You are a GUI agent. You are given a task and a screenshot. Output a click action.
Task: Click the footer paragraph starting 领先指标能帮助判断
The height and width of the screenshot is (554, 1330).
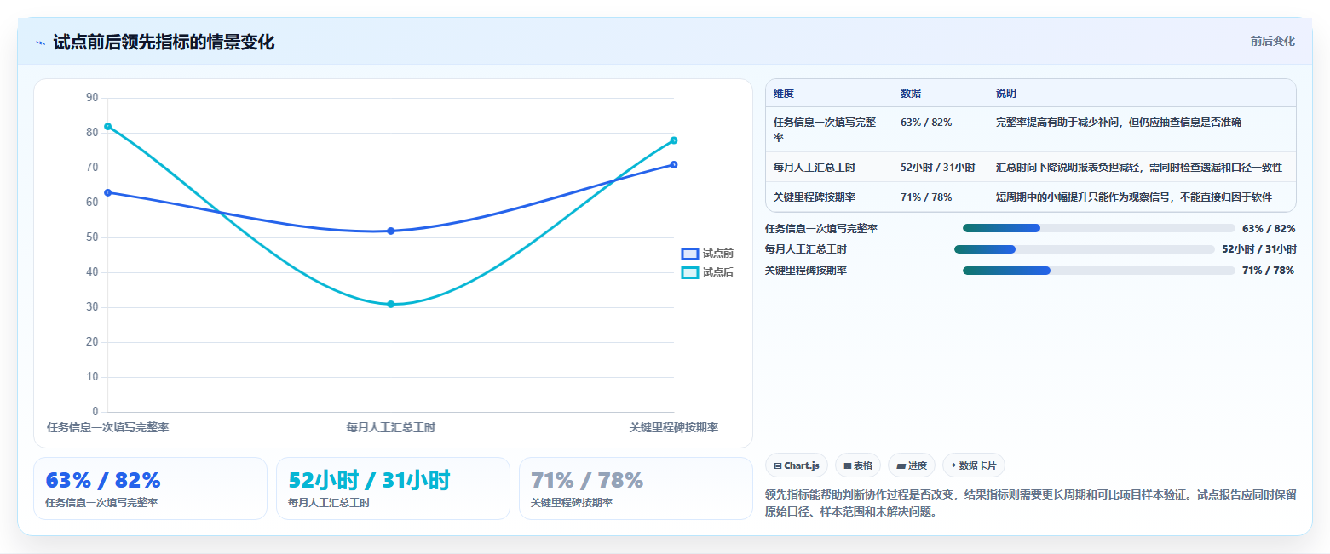click(x=1031, y=503)
